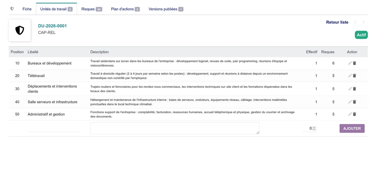Click the Action column header
The height and width of the screenshot is (186, 373).
[x=352, y=52]
